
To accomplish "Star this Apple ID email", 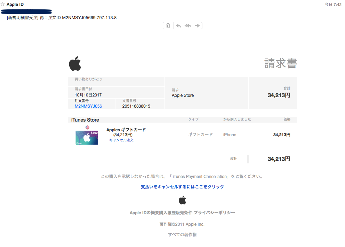I will pos(3,4).
